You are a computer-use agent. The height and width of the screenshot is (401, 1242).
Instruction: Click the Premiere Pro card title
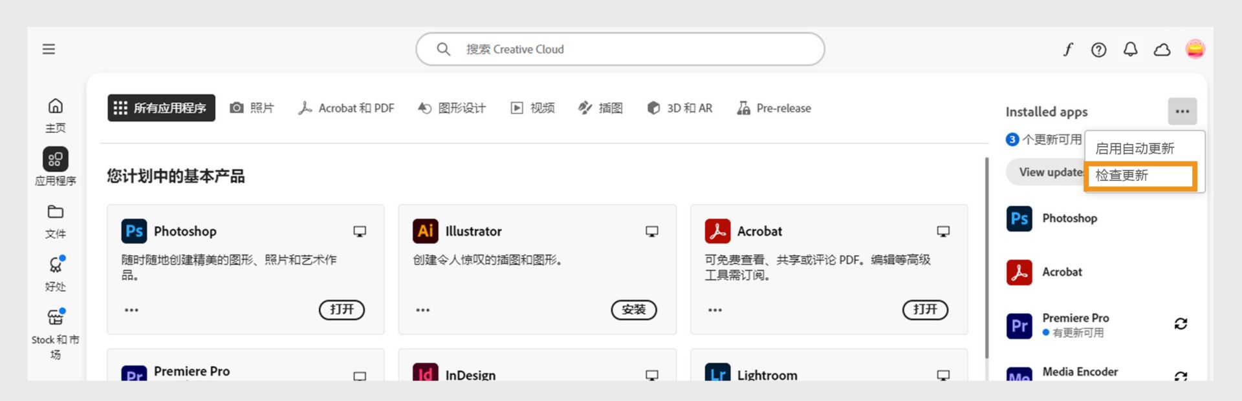coord(191,371)
